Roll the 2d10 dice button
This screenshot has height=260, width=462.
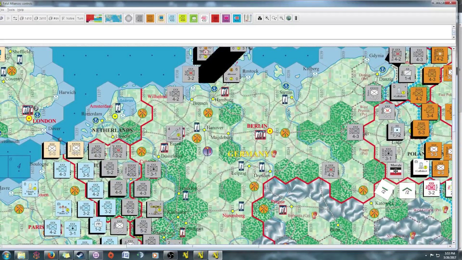[40, 18]
